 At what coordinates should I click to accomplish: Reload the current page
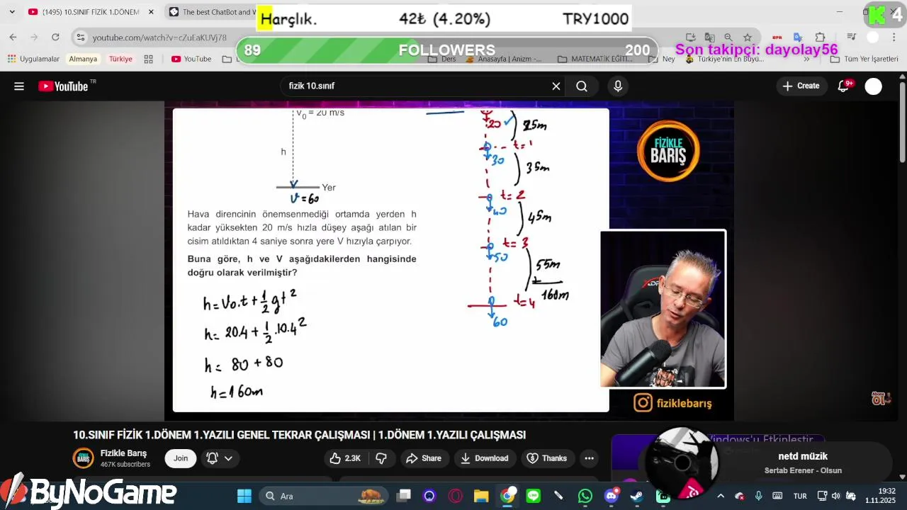click(x=55, y=38)
